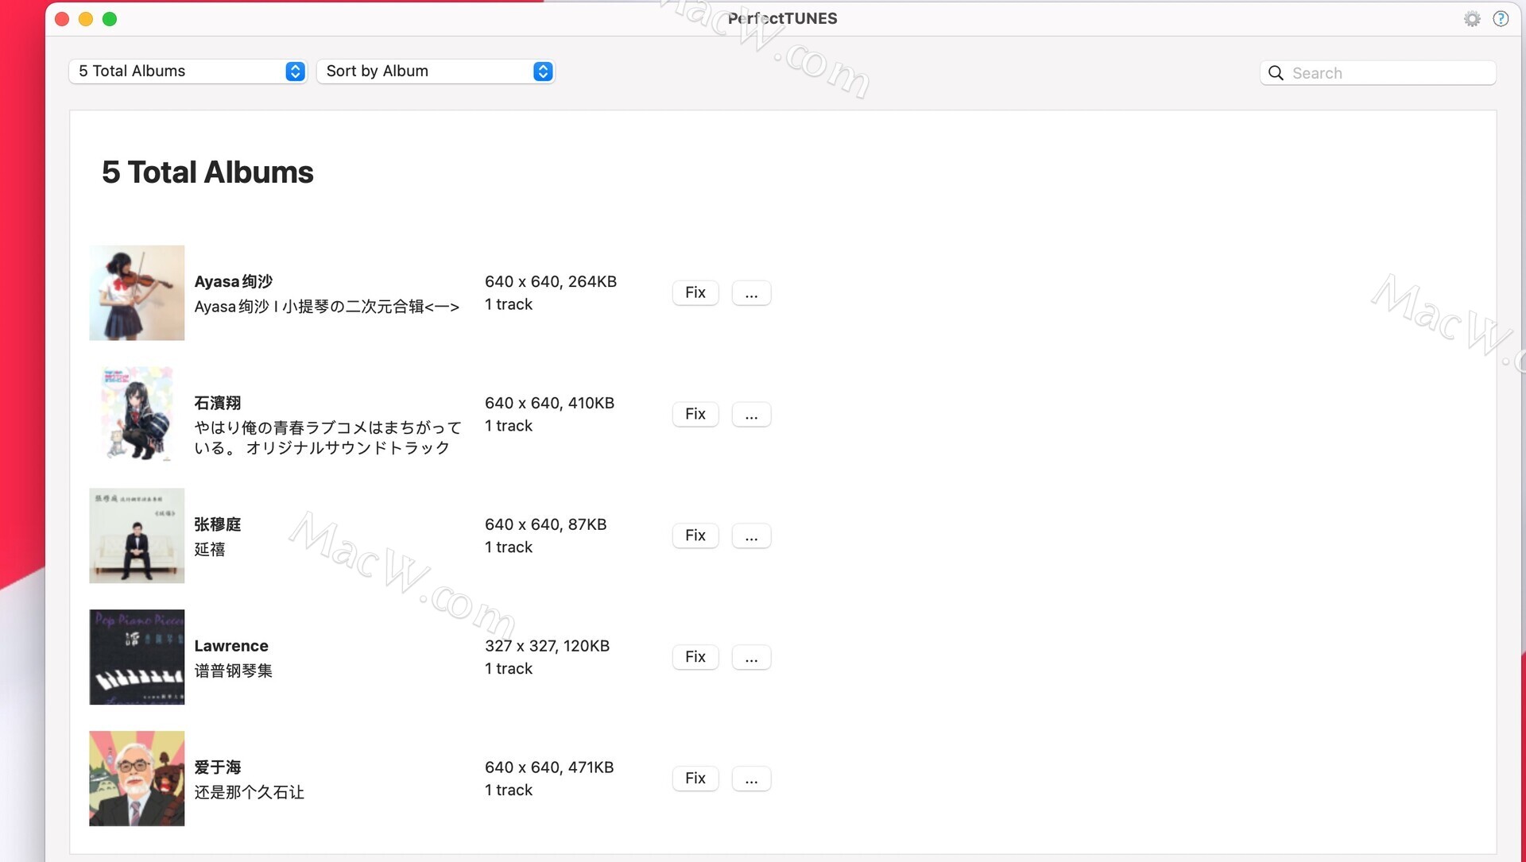The image size is (1526, 862).
Task: Click album title 延禧
Action: click(210, 550)
